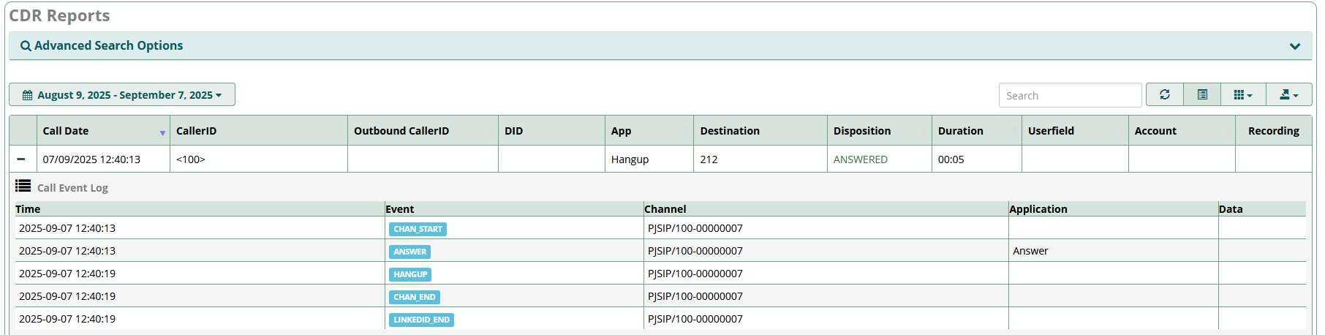Click the Advanced Search Options magnifier icon
This screenshot has height=335, width=1325.
pos(26,46)
